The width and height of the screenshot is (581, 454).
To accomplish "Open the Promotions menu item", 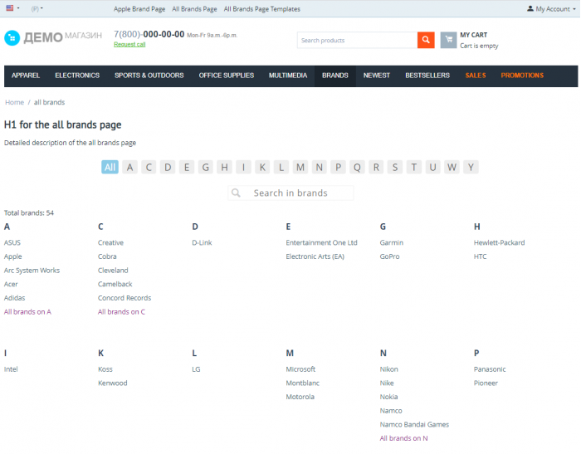I will tap(522, 76).
